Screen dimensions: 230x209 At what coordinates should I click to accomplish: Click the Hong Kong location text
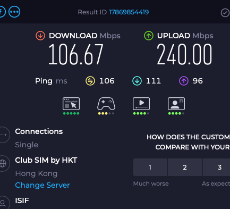[36, 173]
